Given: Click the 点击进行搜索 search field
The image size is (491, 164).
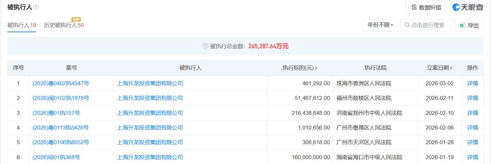Looking at the screenshot, I should click(426, 25).
